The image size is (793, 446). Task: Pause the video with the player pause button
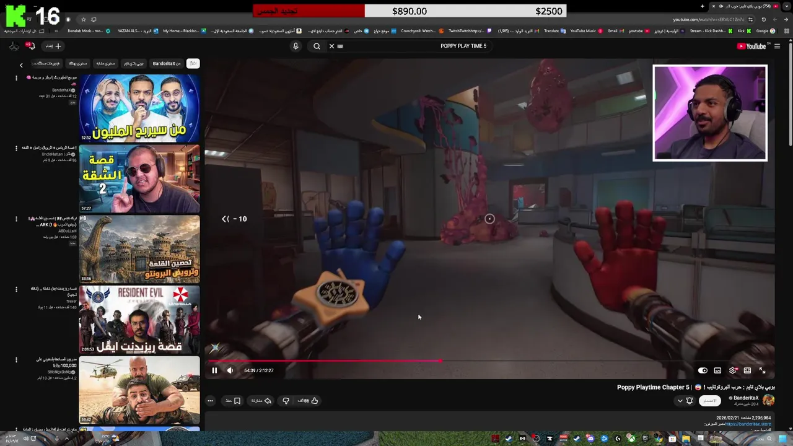tap(214, 370)
